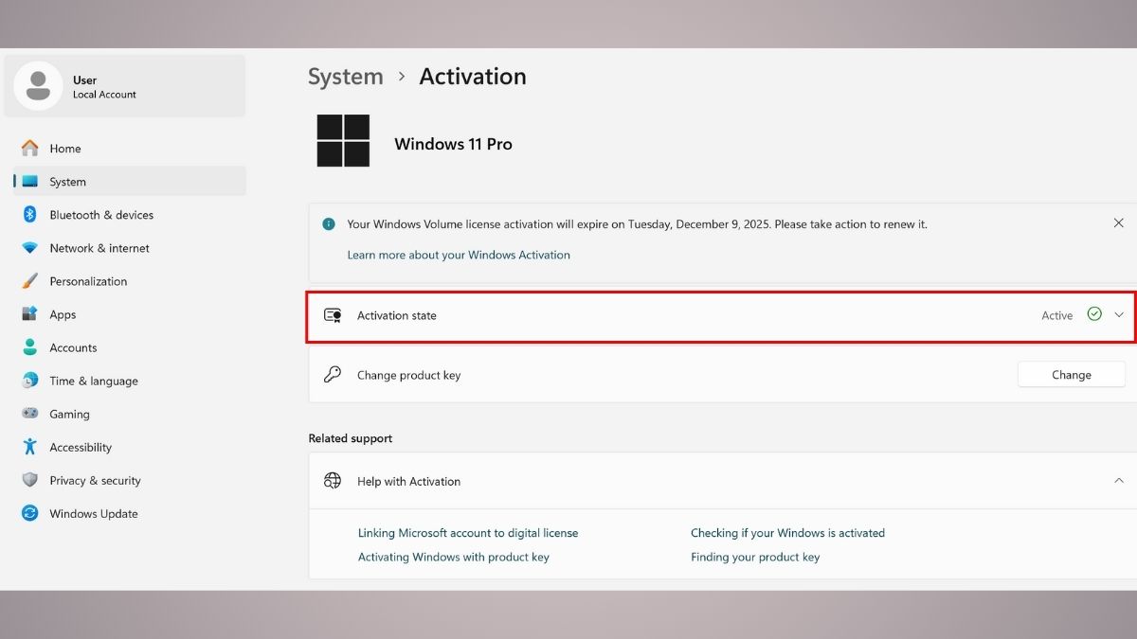Collapse the Help with Activation section
Image resolution: width=1137 pixels, height=639 pixels.
1119,481
